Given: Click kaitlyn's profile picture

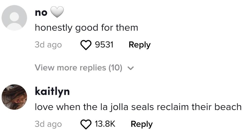Looking at the screenshot, I should [14, 97].
